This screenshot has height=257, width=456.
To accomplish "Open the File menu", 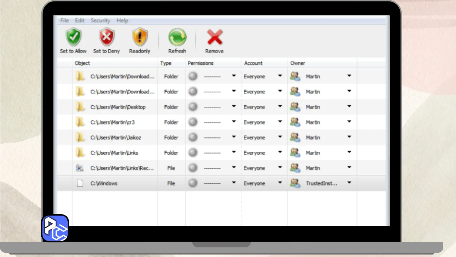I will (64, 21).
